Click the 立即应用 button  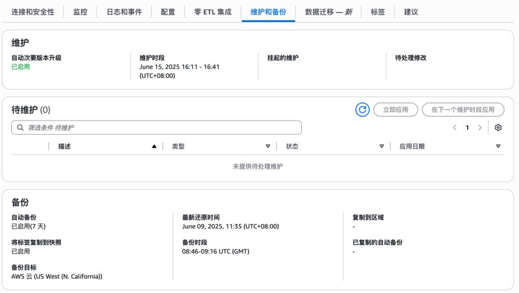click(396, 110)
